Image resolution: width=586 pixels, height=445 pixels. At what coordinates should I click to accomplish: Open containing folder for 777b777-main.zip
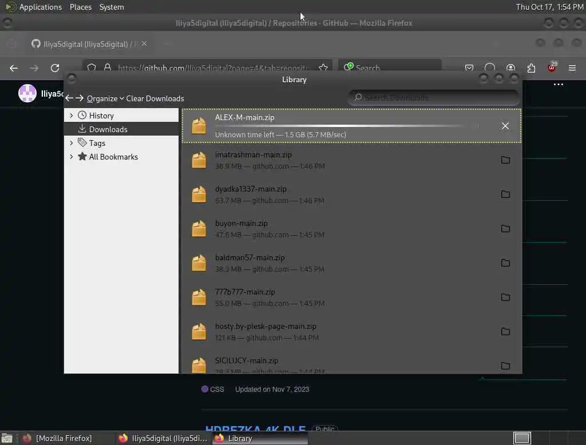click(505, 297)
